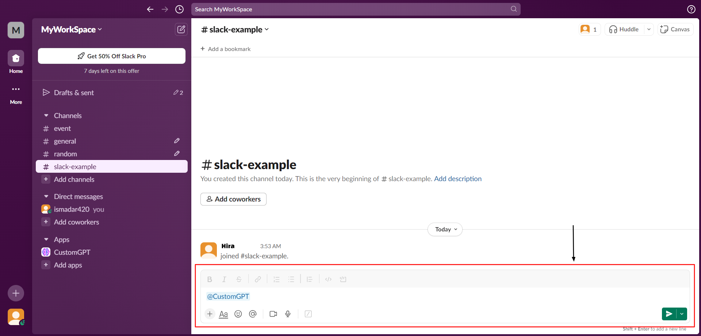Screen dimensions: 701x336
Task: Toggle strikethrough formatting
Action: click(x=239, y=279)
